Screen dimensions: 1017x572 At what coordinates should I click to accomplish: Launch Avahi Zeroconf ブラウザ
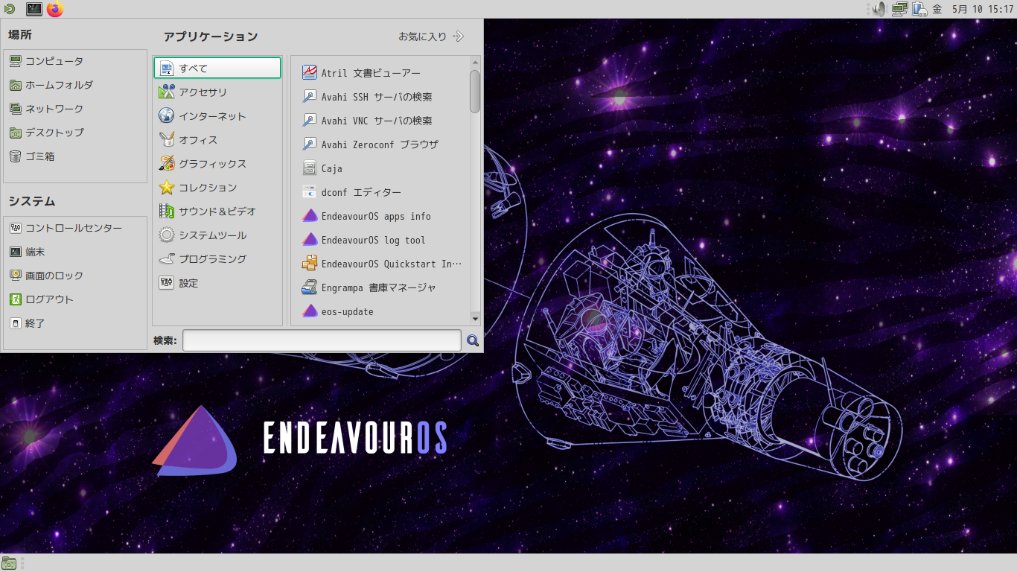[x=381, y=144]
